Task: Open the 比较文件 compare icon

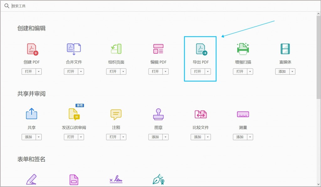Action: click(201, 114)
